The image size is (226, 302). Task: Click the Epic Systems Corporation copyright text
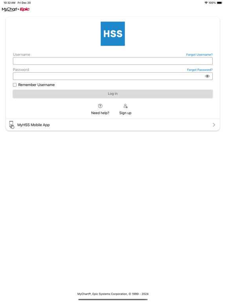click(113, 294)
